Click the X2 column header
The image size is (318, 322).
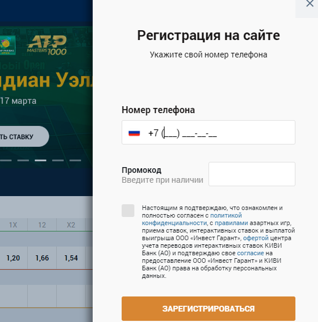pos(71,225)
